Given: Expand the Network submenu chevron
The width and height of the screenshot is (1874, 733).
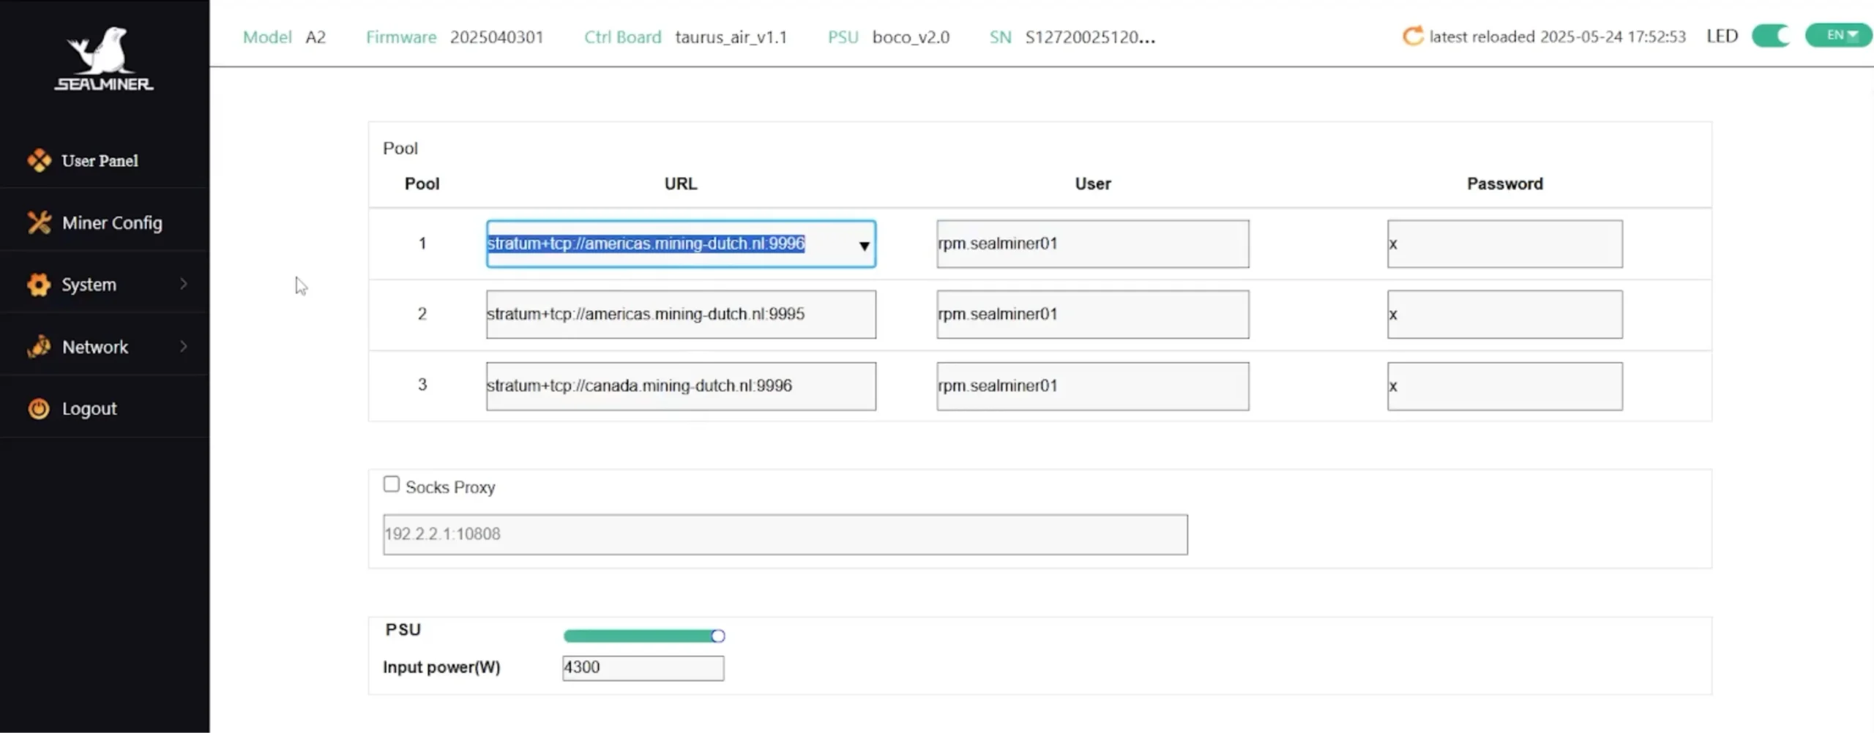Looking at the screenshot, I should click(x=184, y=346).
